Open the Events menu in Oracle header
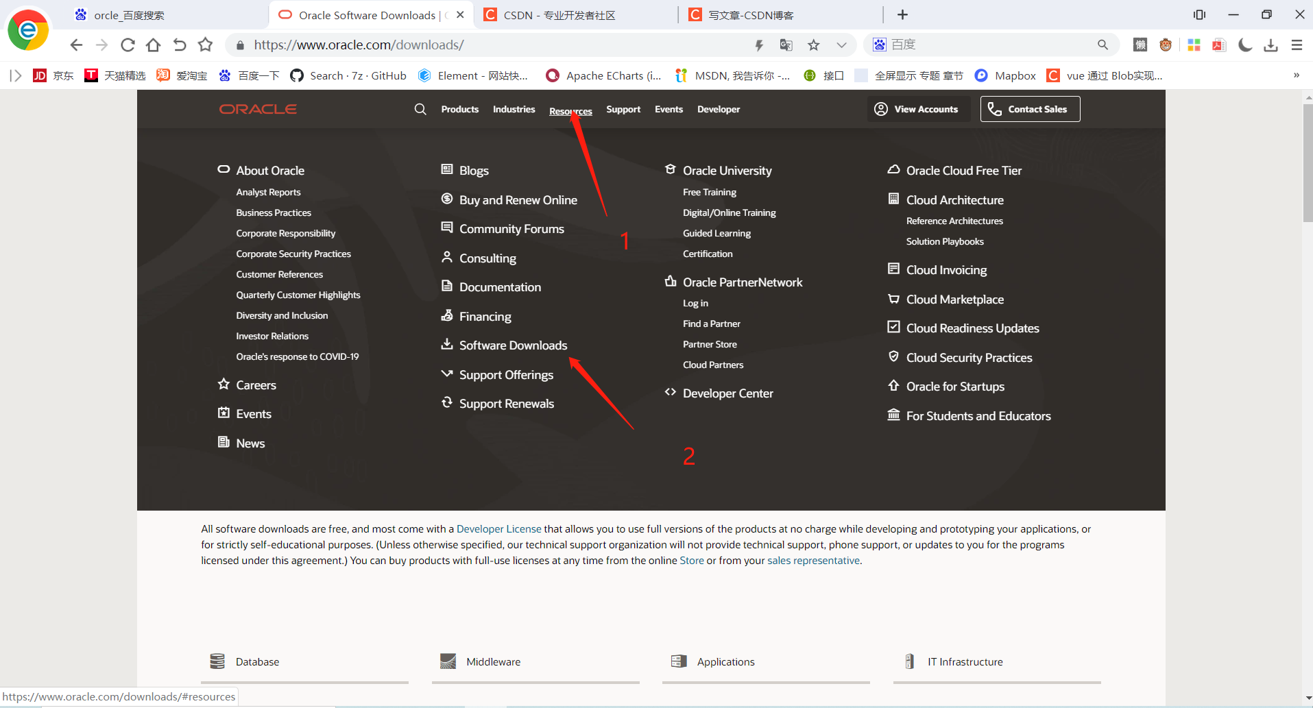Viewport: 1313px width, 708px height. (x=668, y=109)
